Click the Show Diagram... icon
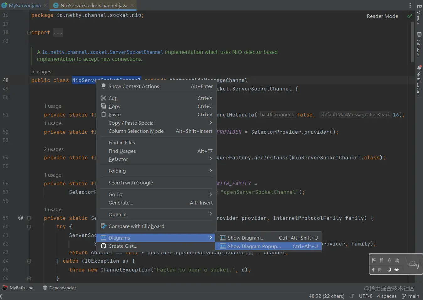The image size is (423, 300). pyautogui.click(x=223, y=238)
